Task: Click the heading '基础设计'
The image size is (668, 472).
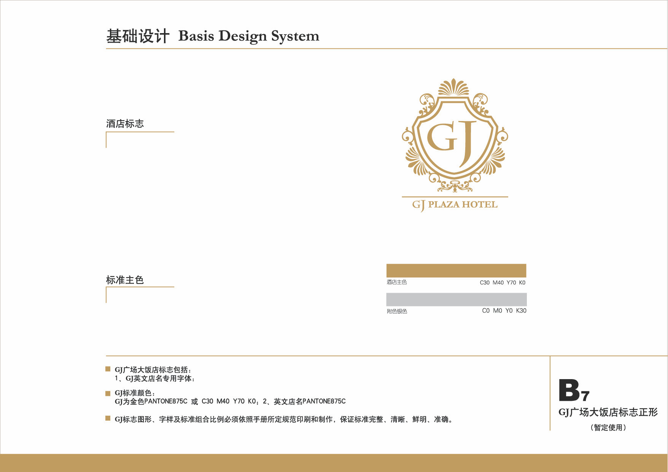Action: [138, 37]
